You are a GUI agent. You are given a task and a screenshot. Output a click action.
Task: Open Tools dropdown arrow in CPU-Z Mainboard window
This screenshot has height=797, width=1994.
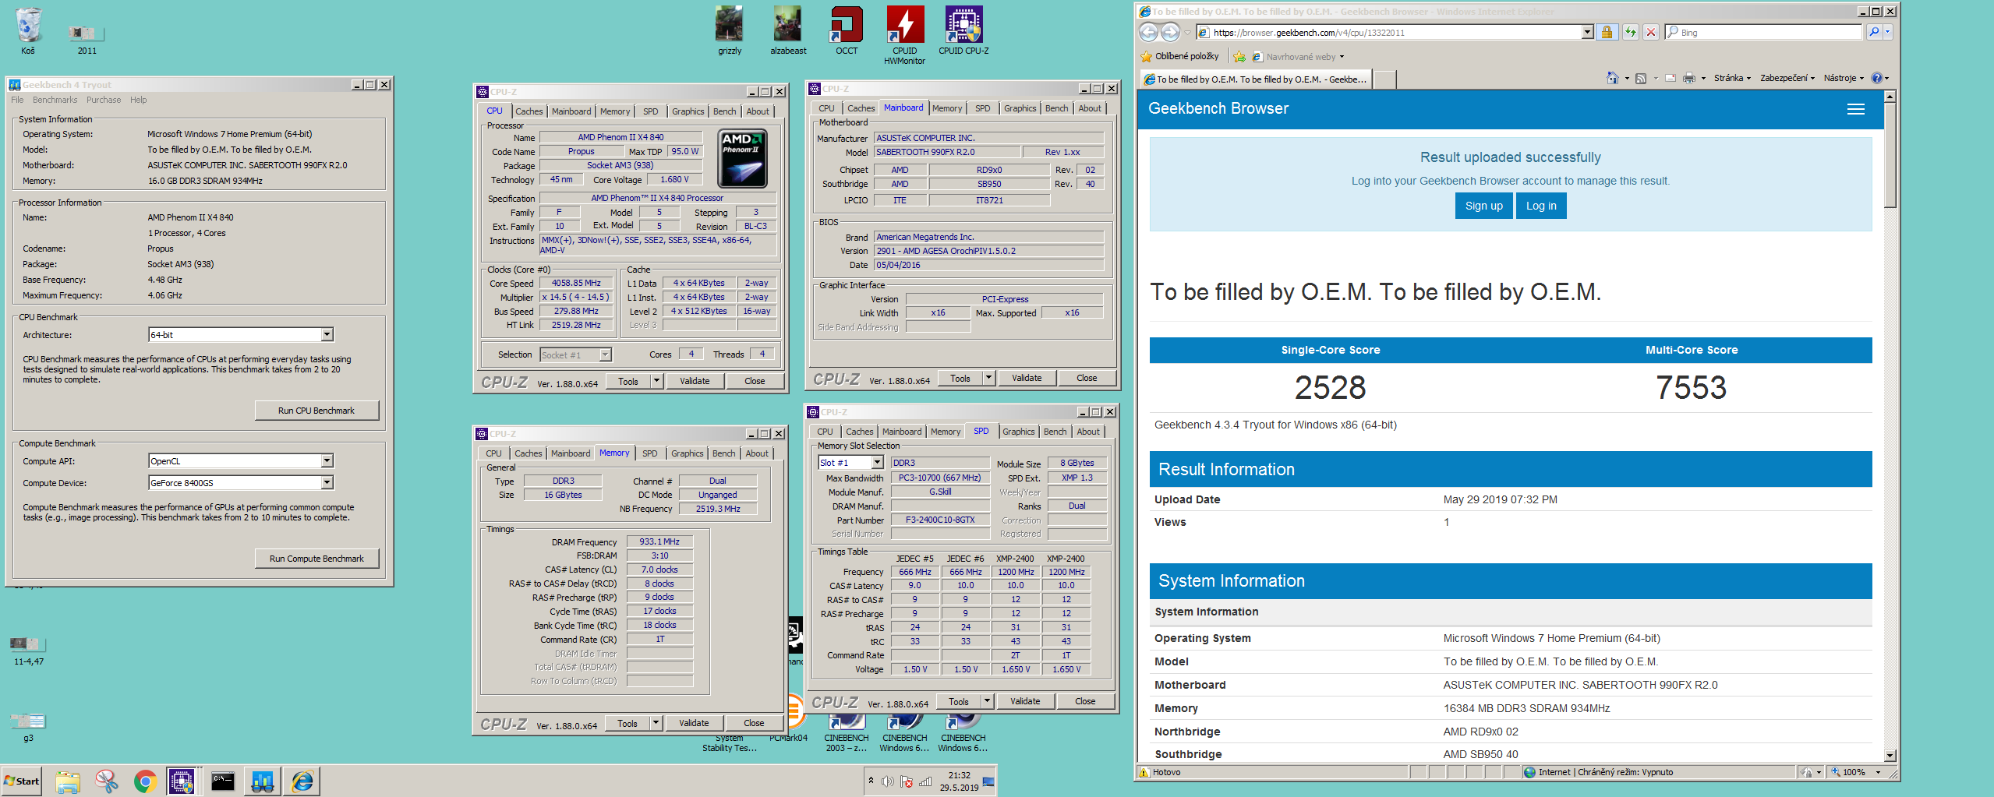(x=989, y=378)
